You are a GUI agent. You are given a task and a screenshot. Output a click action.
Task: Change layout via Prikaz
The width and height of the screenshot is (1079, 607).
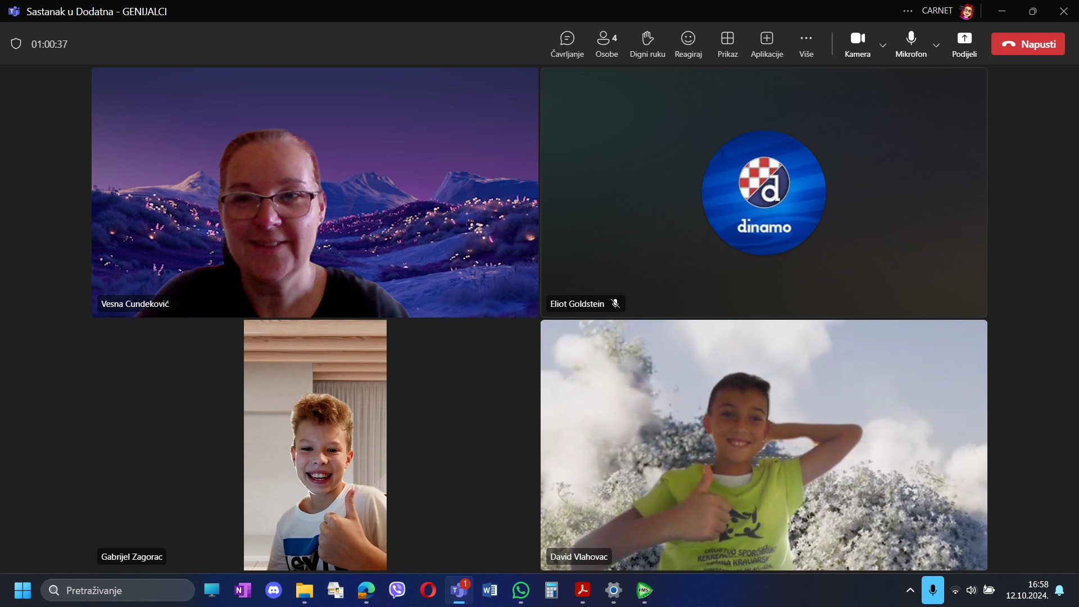[x=727, y=44]
